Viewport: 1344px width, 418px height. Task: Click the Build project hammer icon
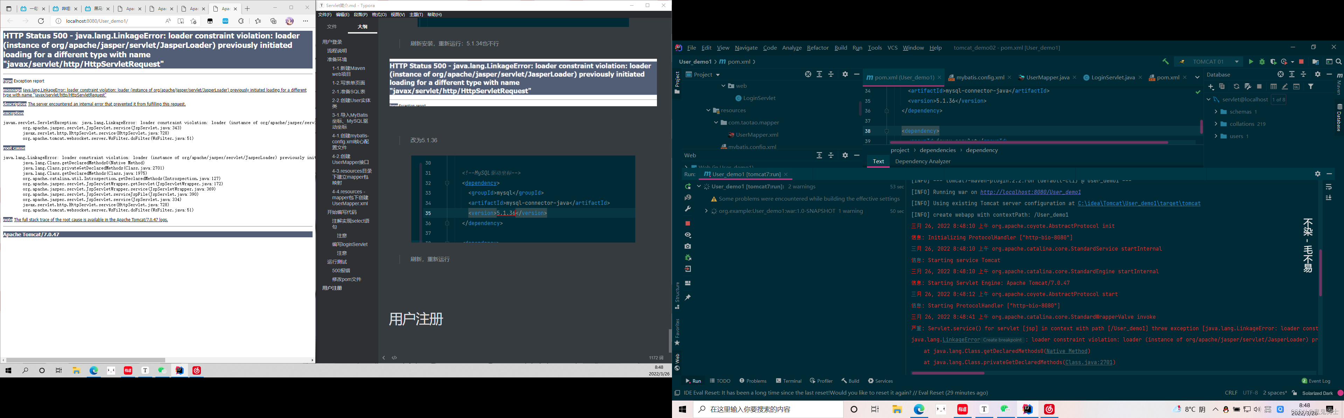click(x=1165, y=62)
